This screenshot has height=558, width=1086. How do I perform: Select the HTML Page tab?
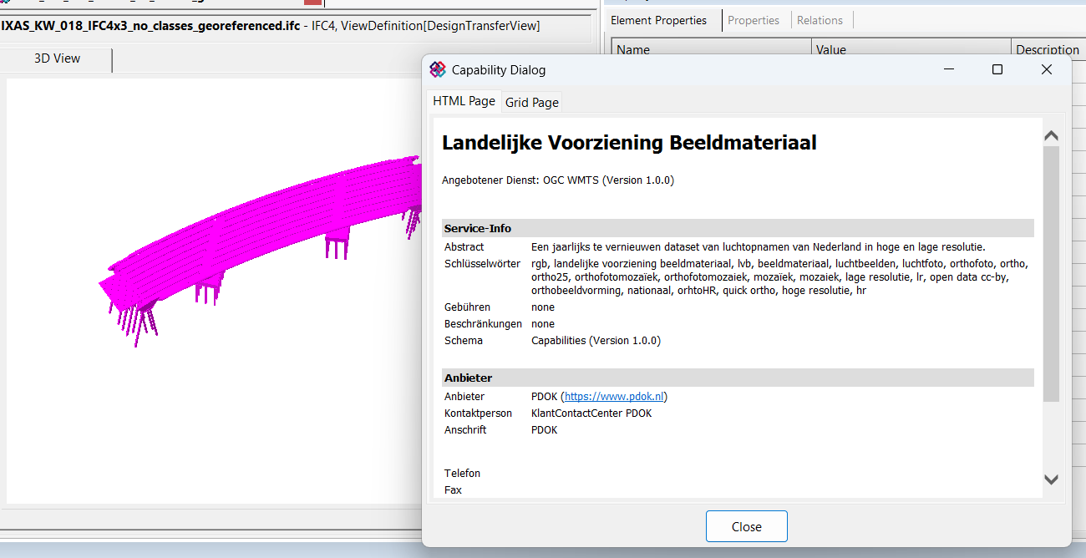tap(464, 101)
